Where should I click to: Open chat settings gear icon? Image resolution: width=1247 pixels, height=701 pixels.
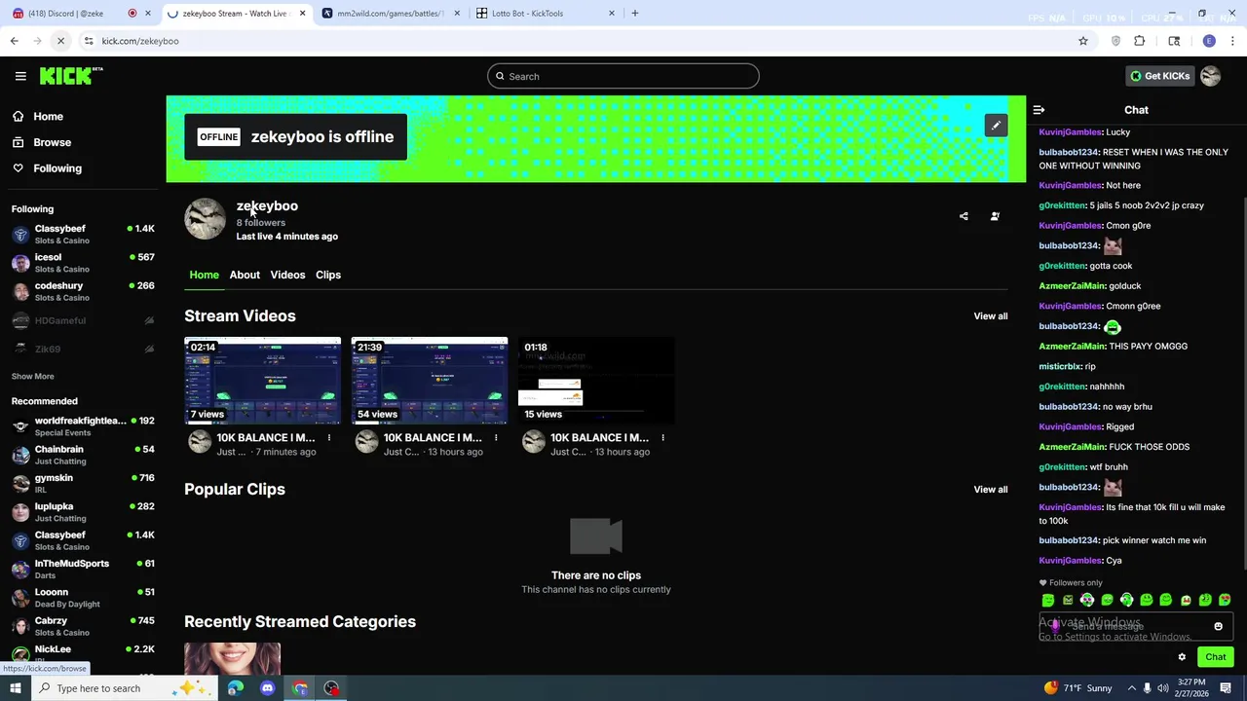click(1182, 657)
